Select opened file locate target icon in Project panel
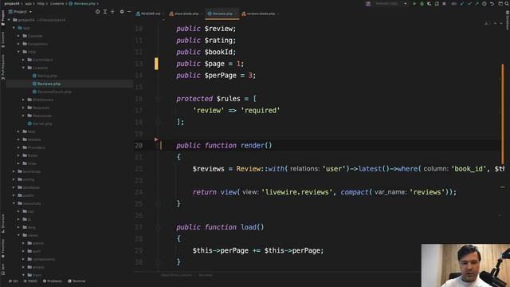The height and width of the screenshot is (287, 510). point(97,12)
